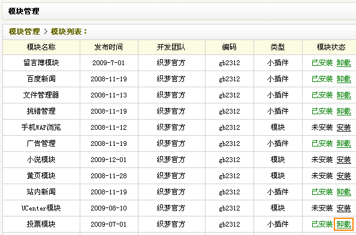Click the 已安装 status for 投票模块

[322, 224]
